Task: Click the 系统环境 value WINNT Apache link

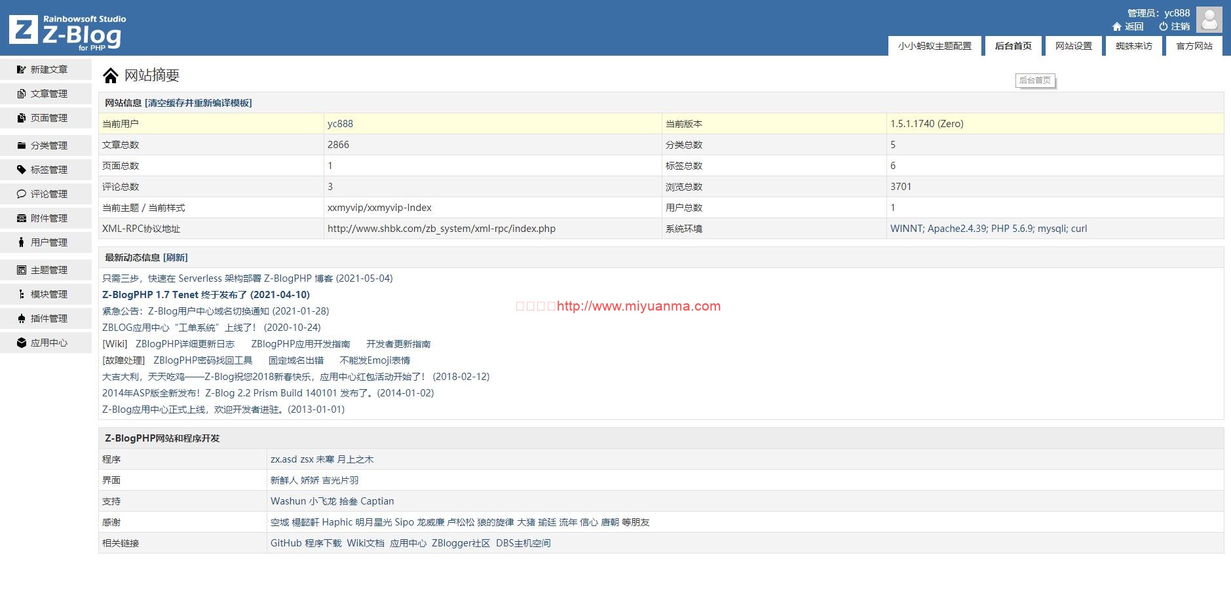Action: point(989,229)
